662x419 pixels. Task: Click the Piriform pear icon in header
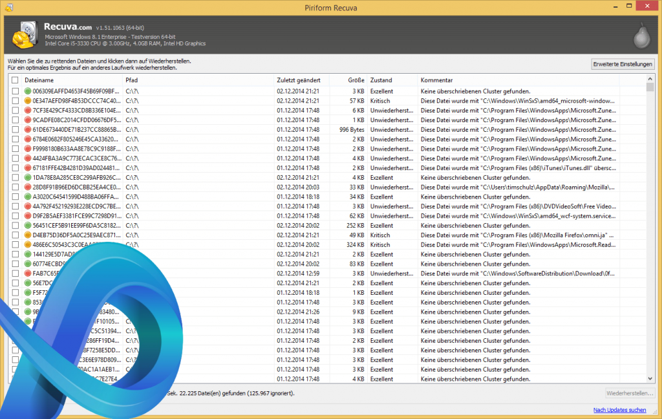pyautogui.click(x=642, y=36)
